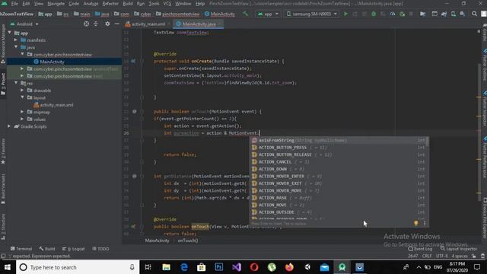Screen dimensions: 487x274
Task: Toggle the TODO tool window
Action: click(x=100, y=249)
